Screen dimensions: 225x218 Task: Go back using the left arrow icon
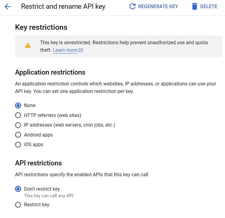(8, 6)
